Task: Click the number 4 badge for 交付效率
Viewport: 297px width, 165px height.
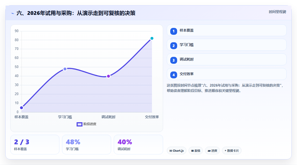Action: click(173, 75)
